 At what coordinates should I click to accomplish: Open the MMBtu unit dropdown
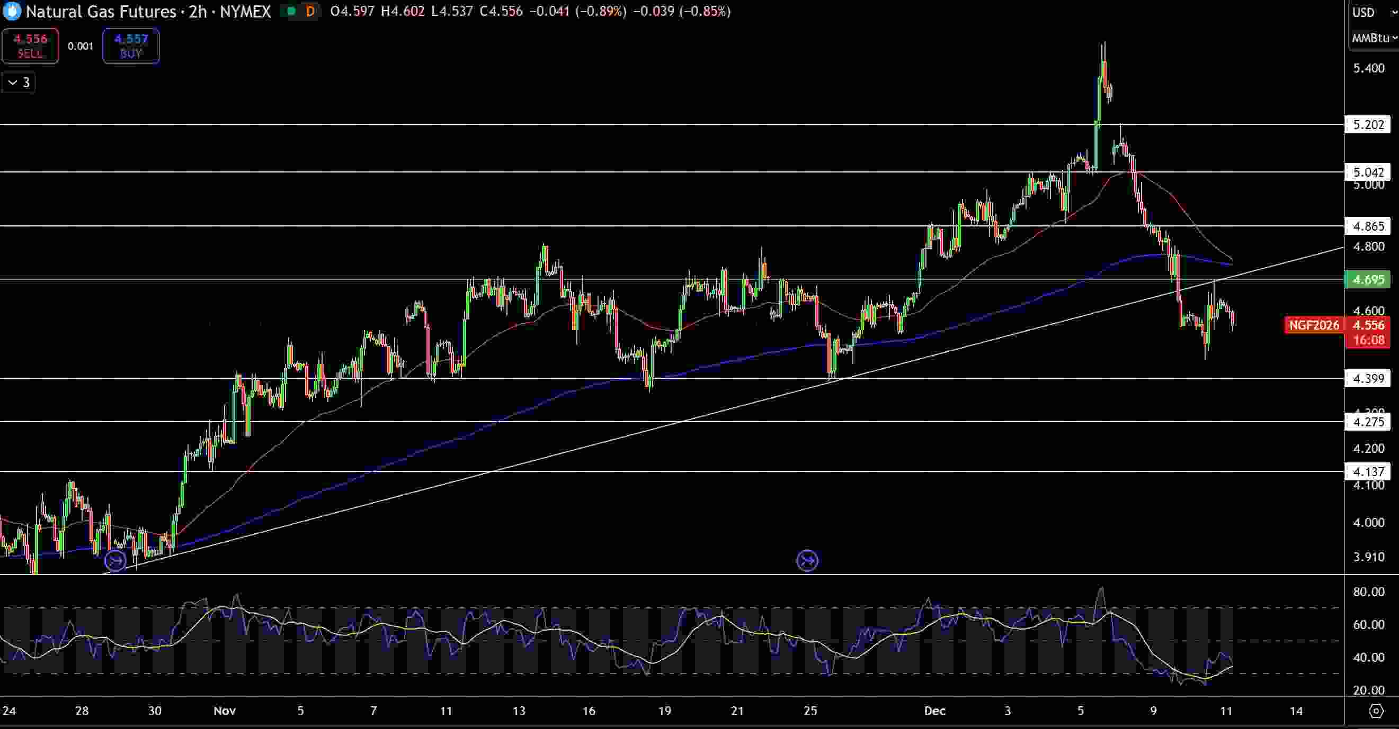click(x=1371, y=38)
